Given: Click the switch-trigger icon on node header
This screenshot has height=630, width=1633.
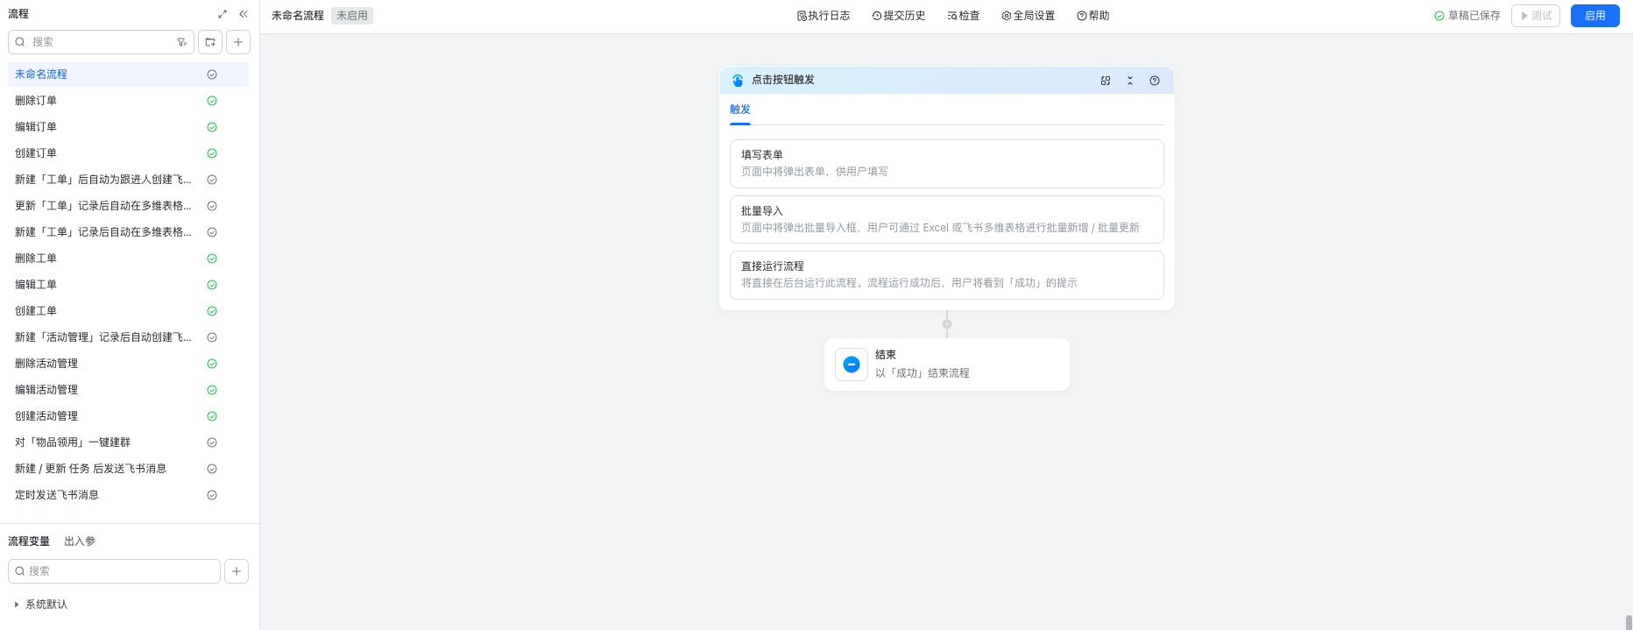Looking at the screenshot, I should [1106, 81].
